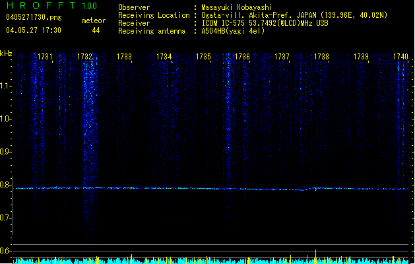
Task: Click the 0.9 kHz axis label
Action: [5, 152]
